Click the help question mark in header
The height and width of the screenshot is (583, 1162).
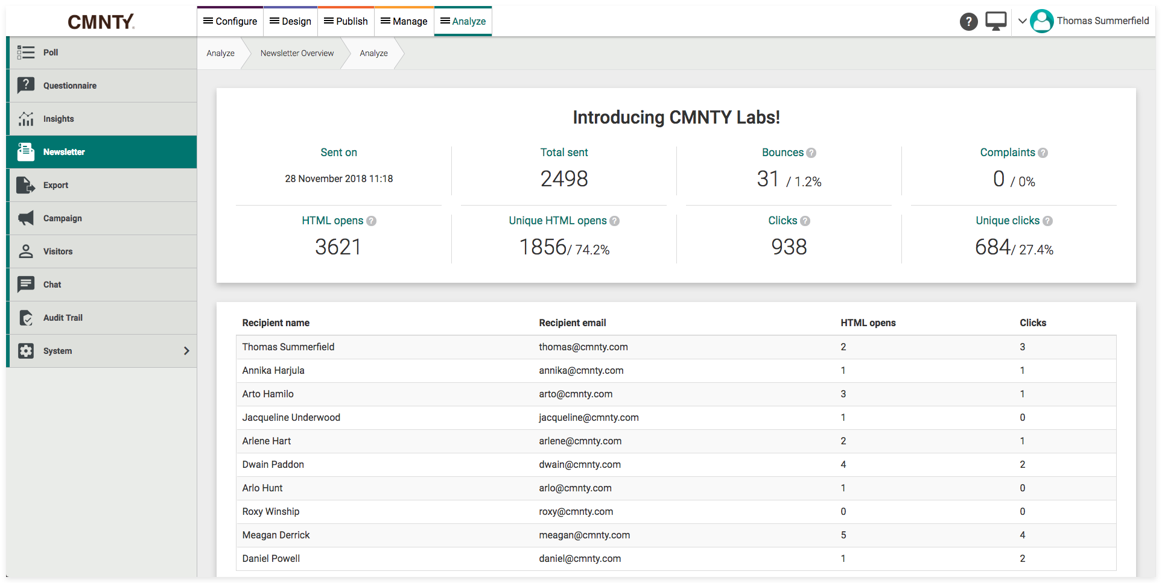point(968,22)
